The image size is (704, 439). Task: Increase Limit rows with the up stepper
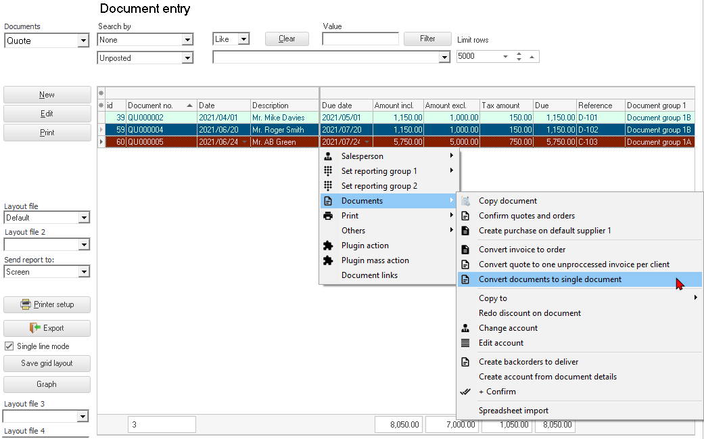click(519, 54)
